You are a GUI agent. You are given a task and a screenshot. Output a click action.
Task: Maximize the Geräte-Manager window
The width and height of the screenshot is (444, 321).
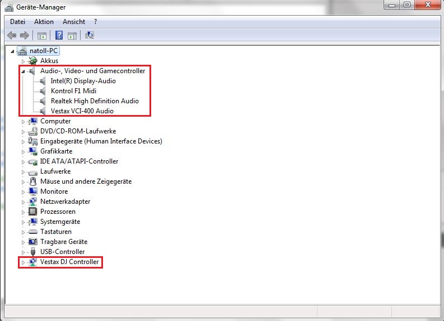pyautogui.click(x=407, y=5)
